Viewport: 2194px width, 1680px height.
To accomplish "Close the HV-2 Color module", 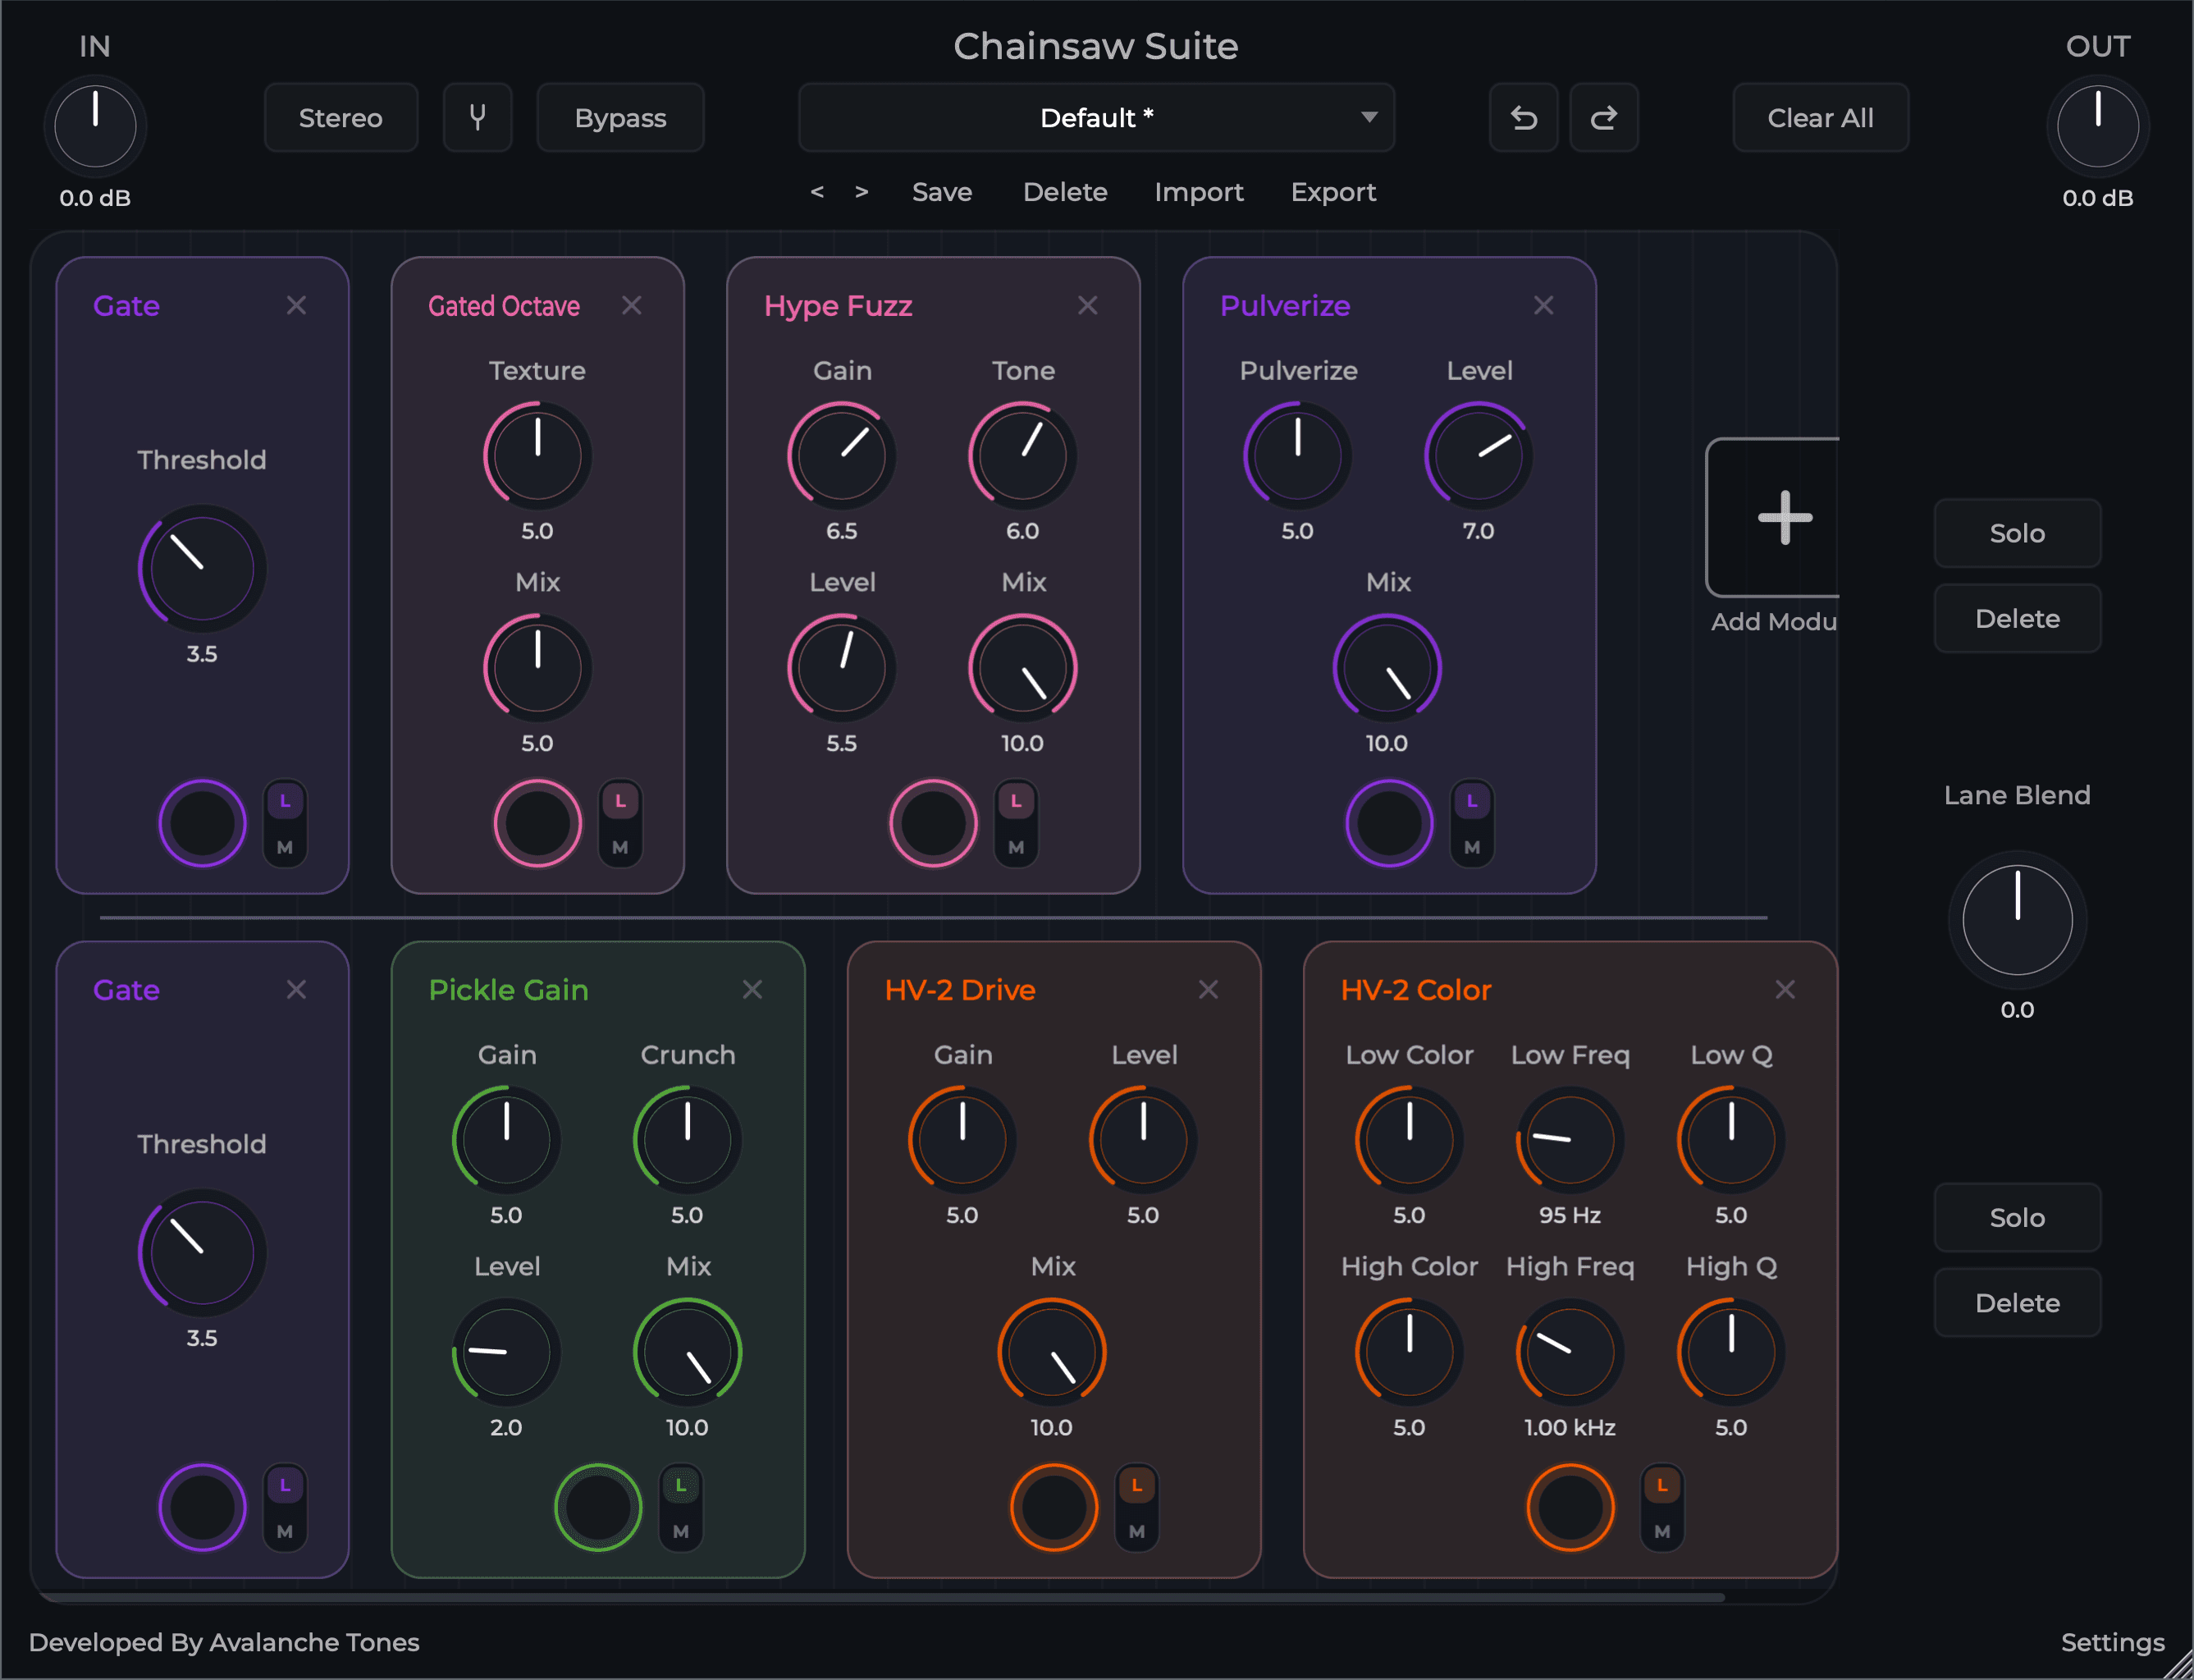I will click(x=1785, y=989).
